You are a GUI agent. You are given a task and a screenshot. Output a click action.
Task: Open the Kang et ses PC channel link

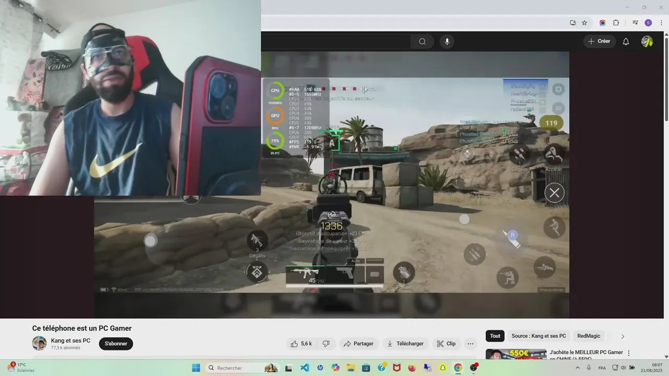71,340
